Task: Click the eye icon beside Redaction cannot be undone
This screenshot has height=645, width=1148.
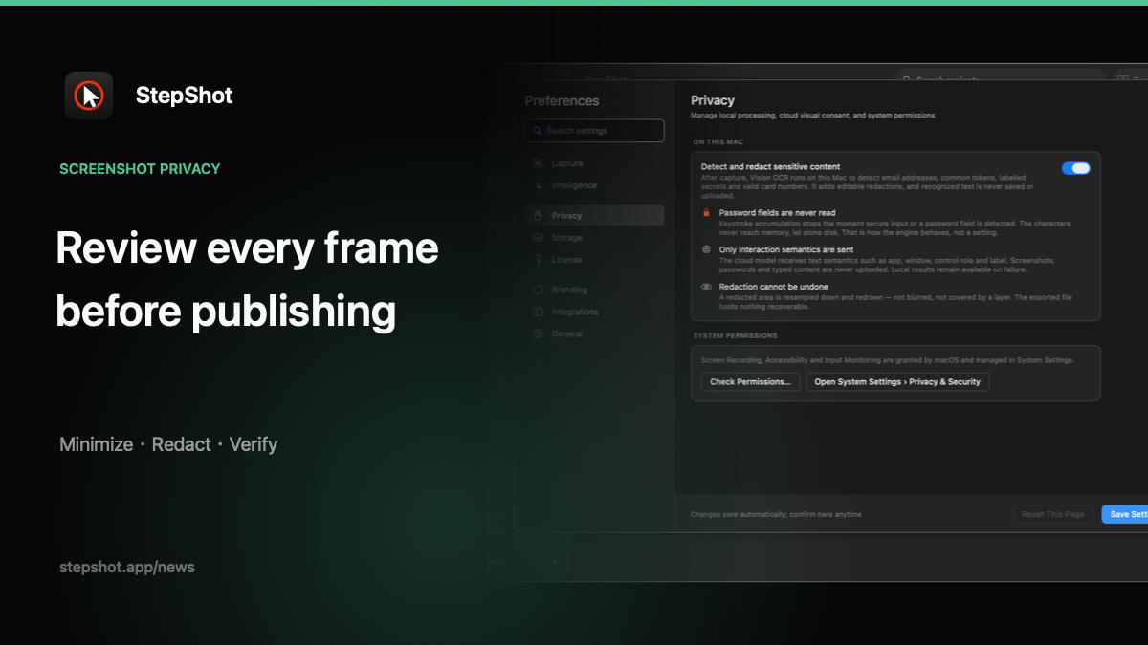Action: click(706, 287)
